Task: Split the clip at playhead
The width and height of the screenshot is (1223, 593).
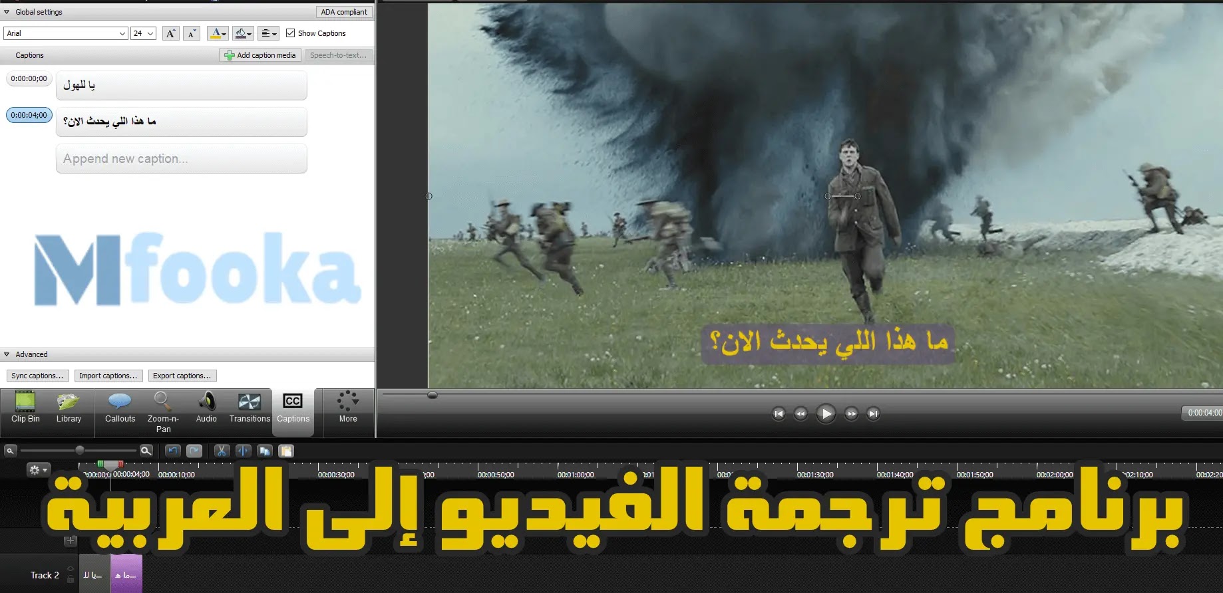Action: (243, 451)
